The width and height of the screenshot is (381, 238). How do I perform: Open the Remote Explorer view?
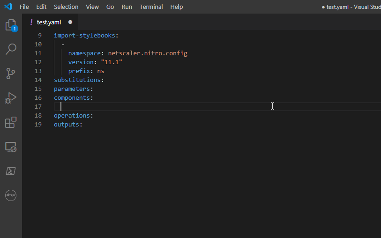[x=11, y=147]
